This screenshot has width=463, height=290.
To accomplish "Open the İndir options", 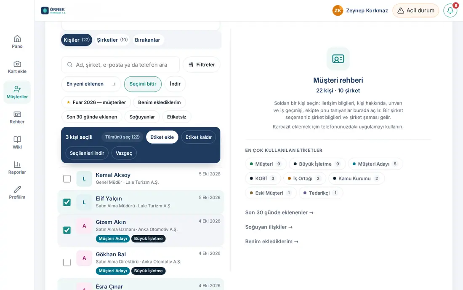I will click(x=175, y=84).
